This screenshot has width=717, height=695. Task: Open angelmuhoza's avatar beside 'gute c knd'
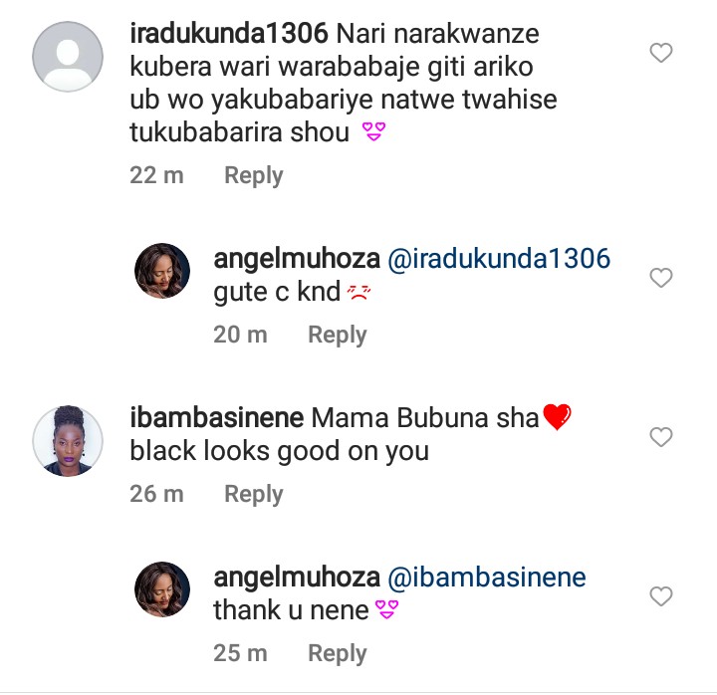click(x=162, y=271)
